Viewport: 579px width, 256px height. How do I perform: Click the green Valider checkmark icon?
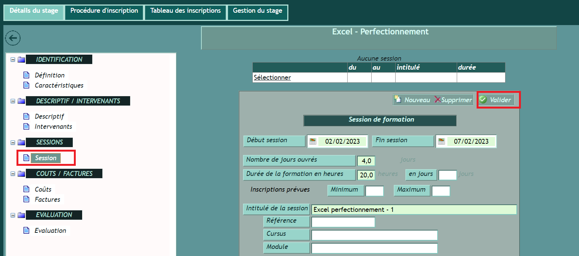click(x=483, y=100)
